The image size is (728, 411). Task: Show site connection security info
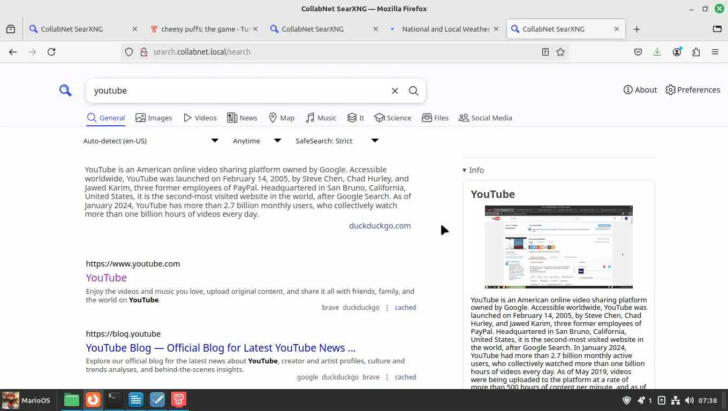[143, 52]
